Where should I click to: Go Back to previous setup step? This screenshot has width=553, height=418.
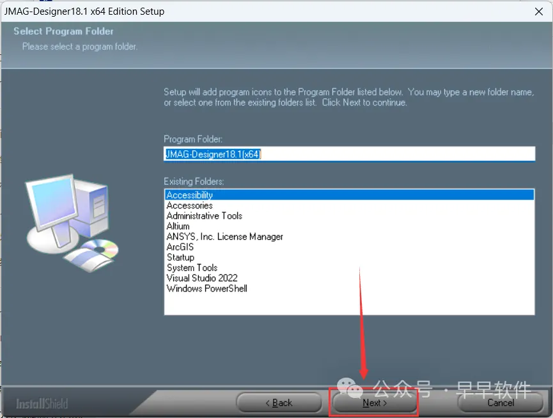[x=279, y=403]
